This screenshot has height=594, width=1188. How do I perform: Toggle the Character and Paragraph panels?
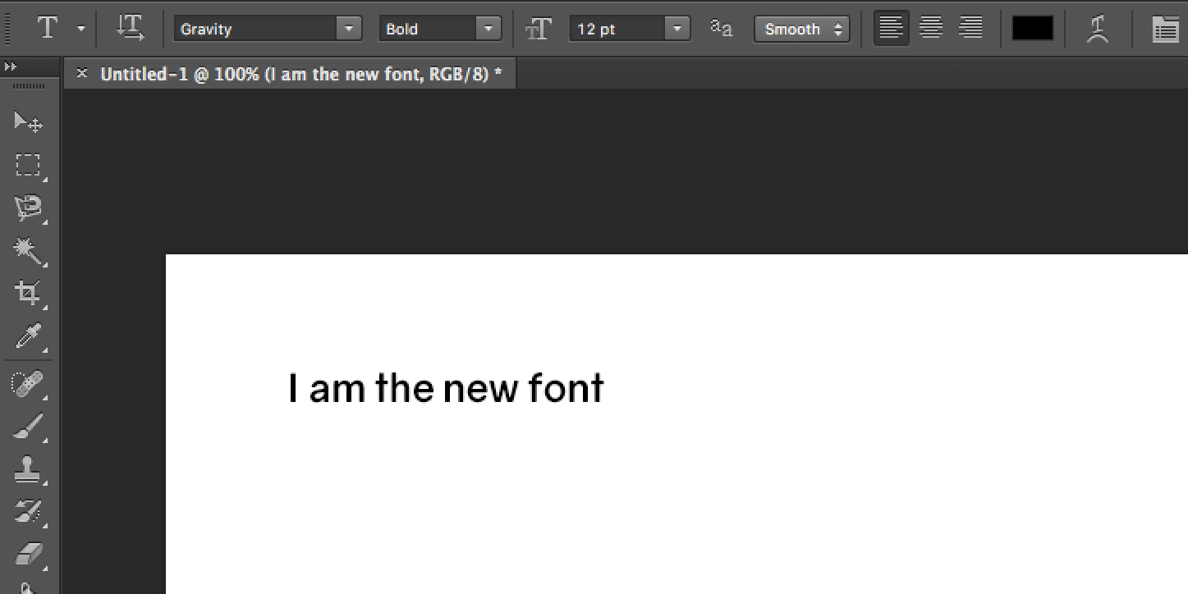click(1165, 28)
